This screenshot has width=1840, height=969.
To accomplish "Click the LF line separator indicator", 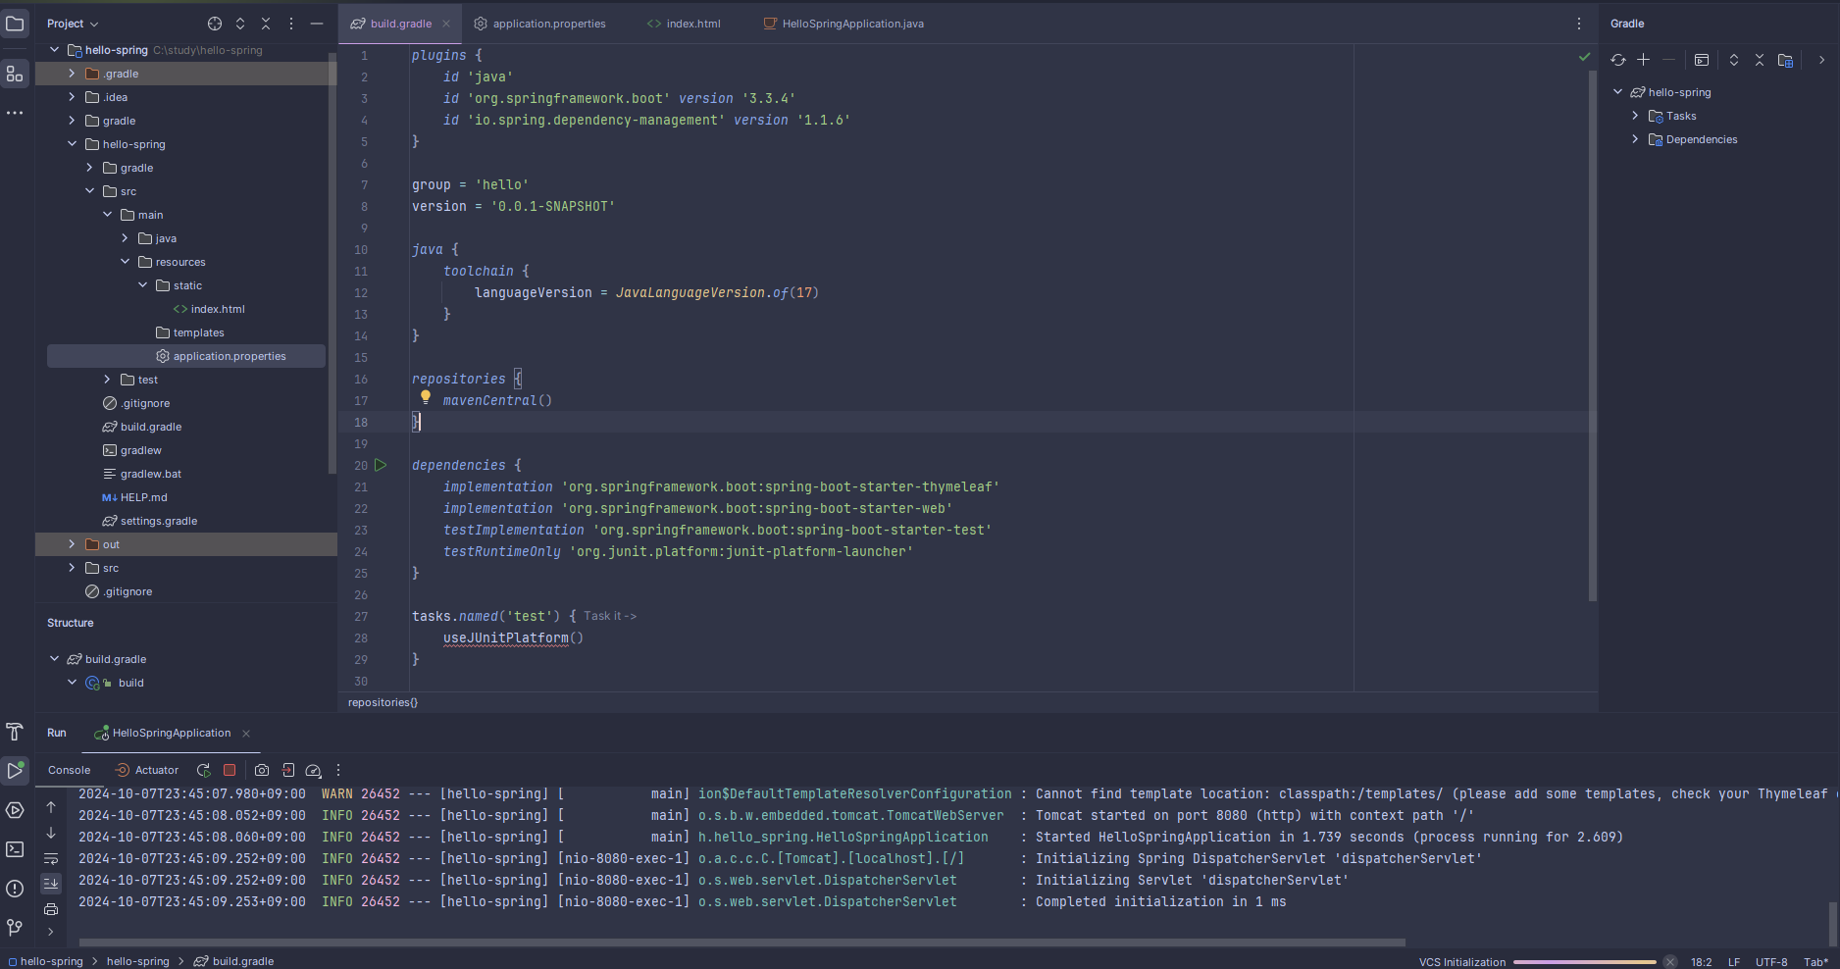I will click(x=1734, y=962).
